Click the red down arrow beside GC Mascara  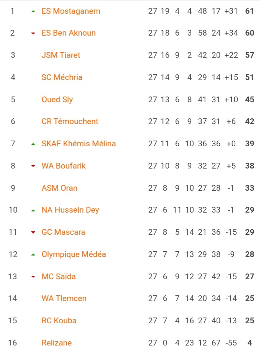33,232
